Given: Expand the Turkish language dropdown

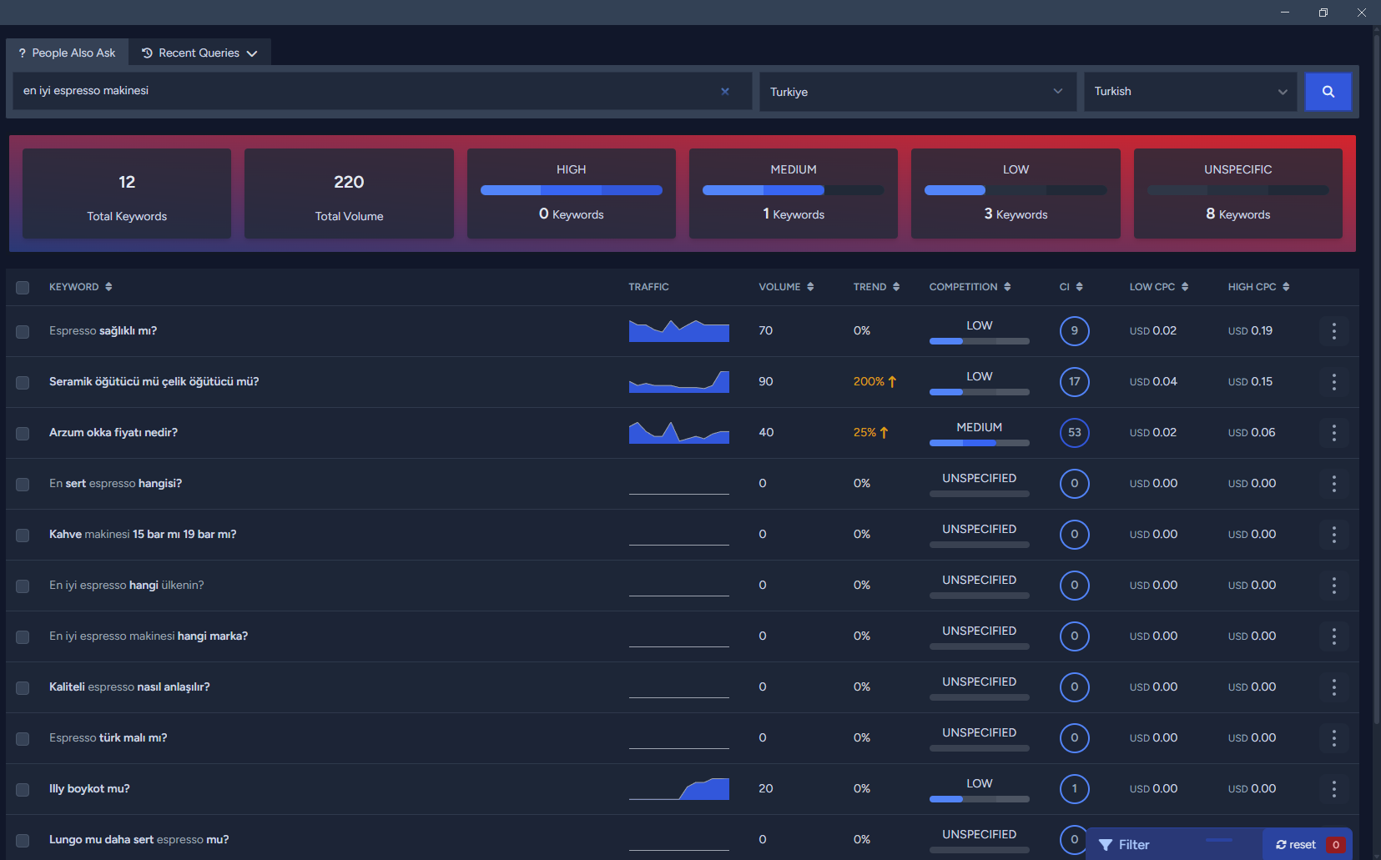Looking at the screenshot, I should pos(1190,92).
